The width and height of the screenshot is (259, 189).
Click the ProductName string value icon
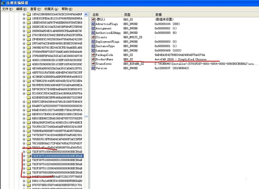coord(93,59)
